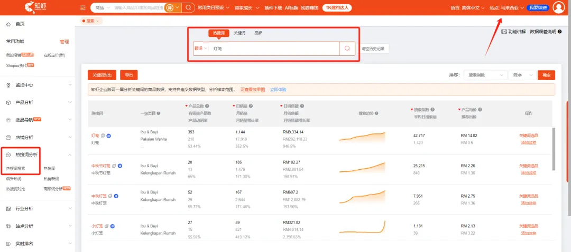Click the 首页 home icon in sidebar
This screenshot has width=571, height=252.
9,24
